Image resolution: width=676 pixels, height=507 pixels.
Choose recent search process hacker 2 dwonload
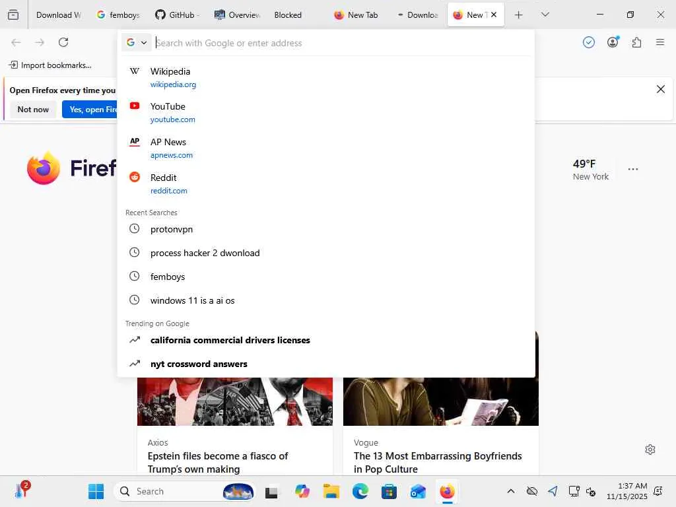[x=326, y=253]
